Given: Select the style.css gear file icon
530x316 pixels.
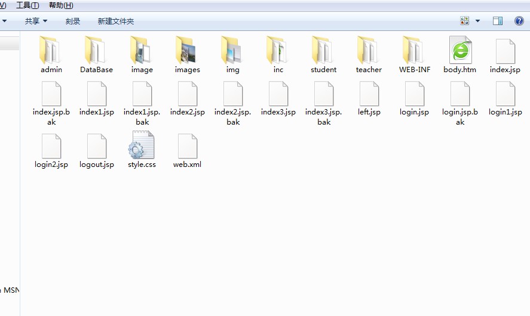Looking at the screenshot, I should click(x=141, y=145).
